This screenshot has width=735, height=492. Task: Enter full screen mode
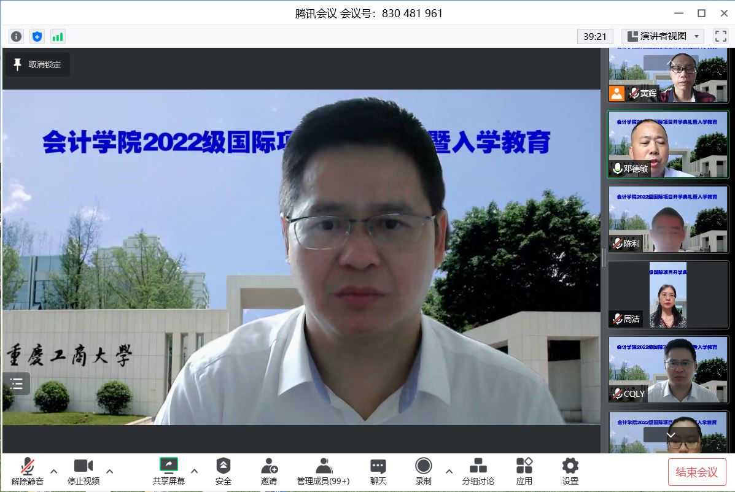(x=720, y=36)
